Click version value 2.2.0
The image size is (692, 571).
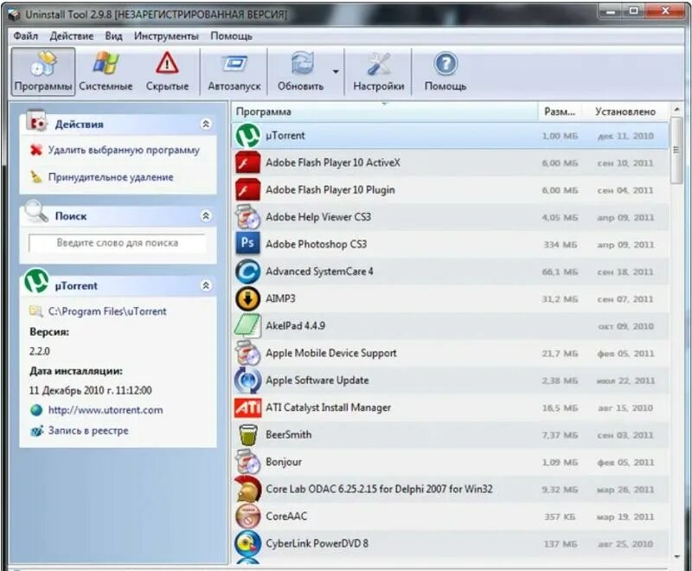pos(40,351)
